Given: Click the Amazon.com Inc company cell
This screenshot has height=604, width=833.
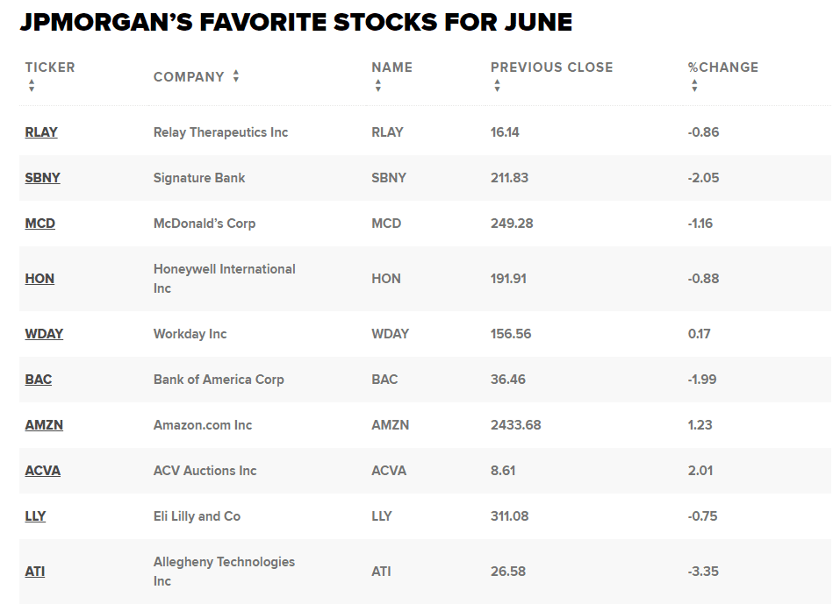Looking at the screenshot, I should pos(203,425).
